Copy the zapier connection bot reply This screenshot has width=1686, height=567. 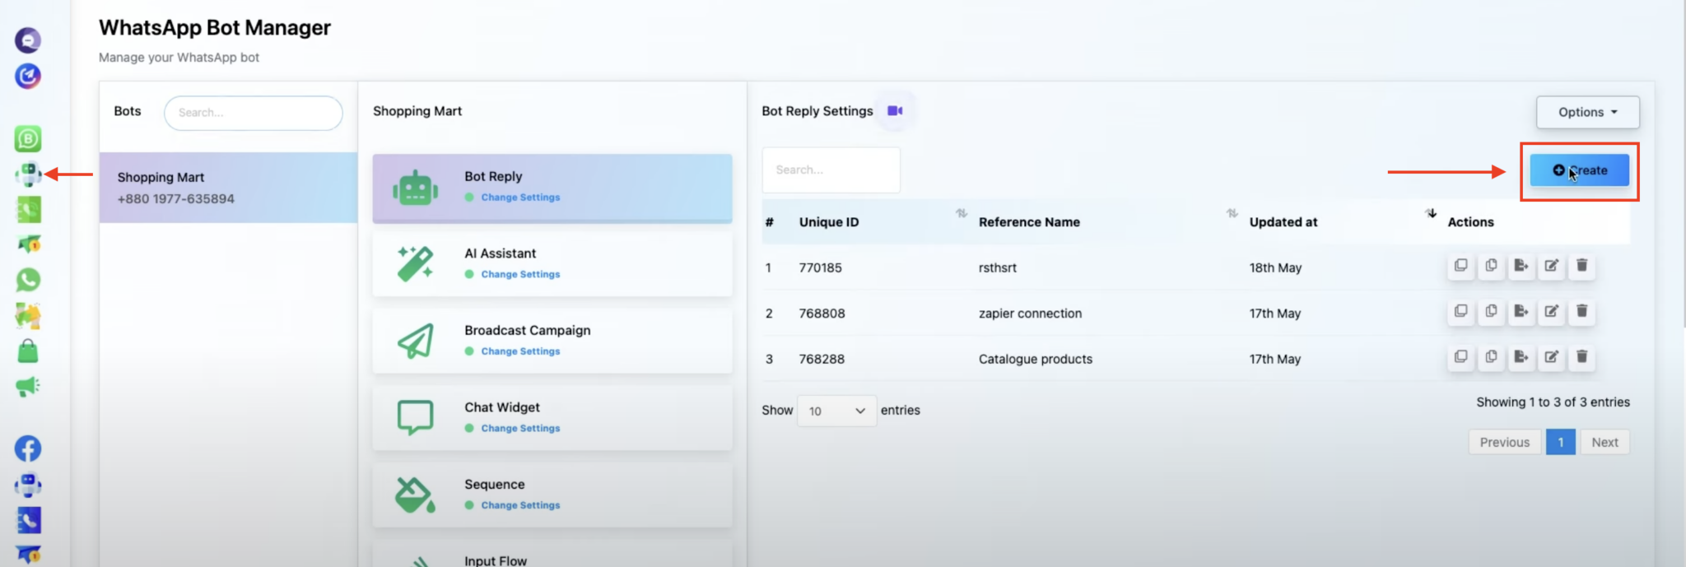[1491, 312]
